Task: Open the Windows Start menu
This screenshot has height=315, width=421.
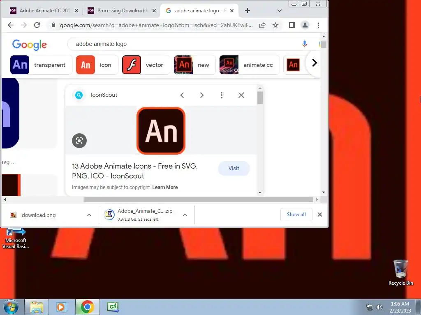Action: tap(11, 307)
